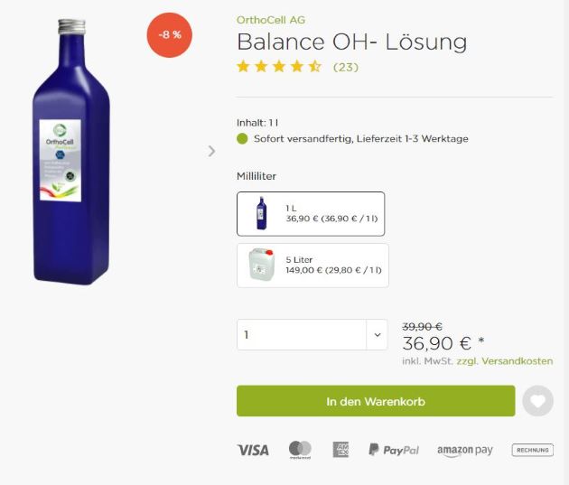Screen dimensions: 569x485
Task: Click the VISA payment logo
Action: pos(253,450)
